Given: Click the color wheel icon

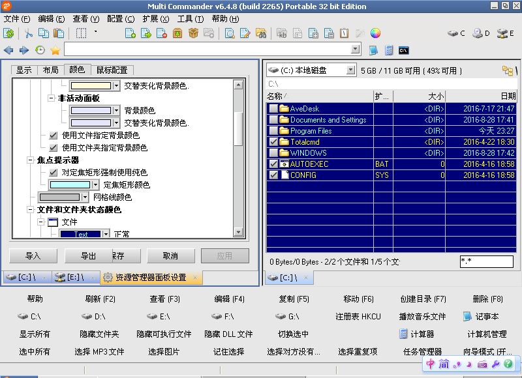Looking at the screenshot, I should 375,33.
